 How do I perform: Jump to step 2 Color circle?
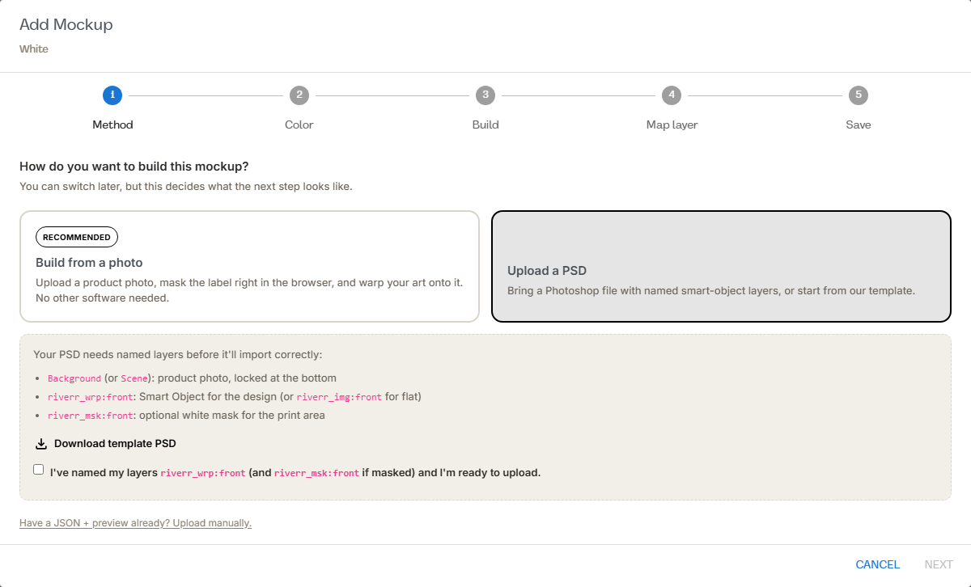pos(299,95)
